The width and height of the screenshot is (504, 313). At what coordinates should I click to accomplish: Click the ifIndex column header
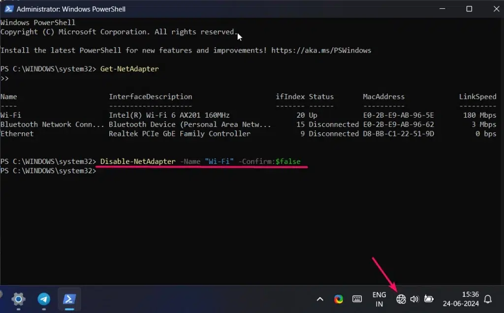tap(290, 97)
